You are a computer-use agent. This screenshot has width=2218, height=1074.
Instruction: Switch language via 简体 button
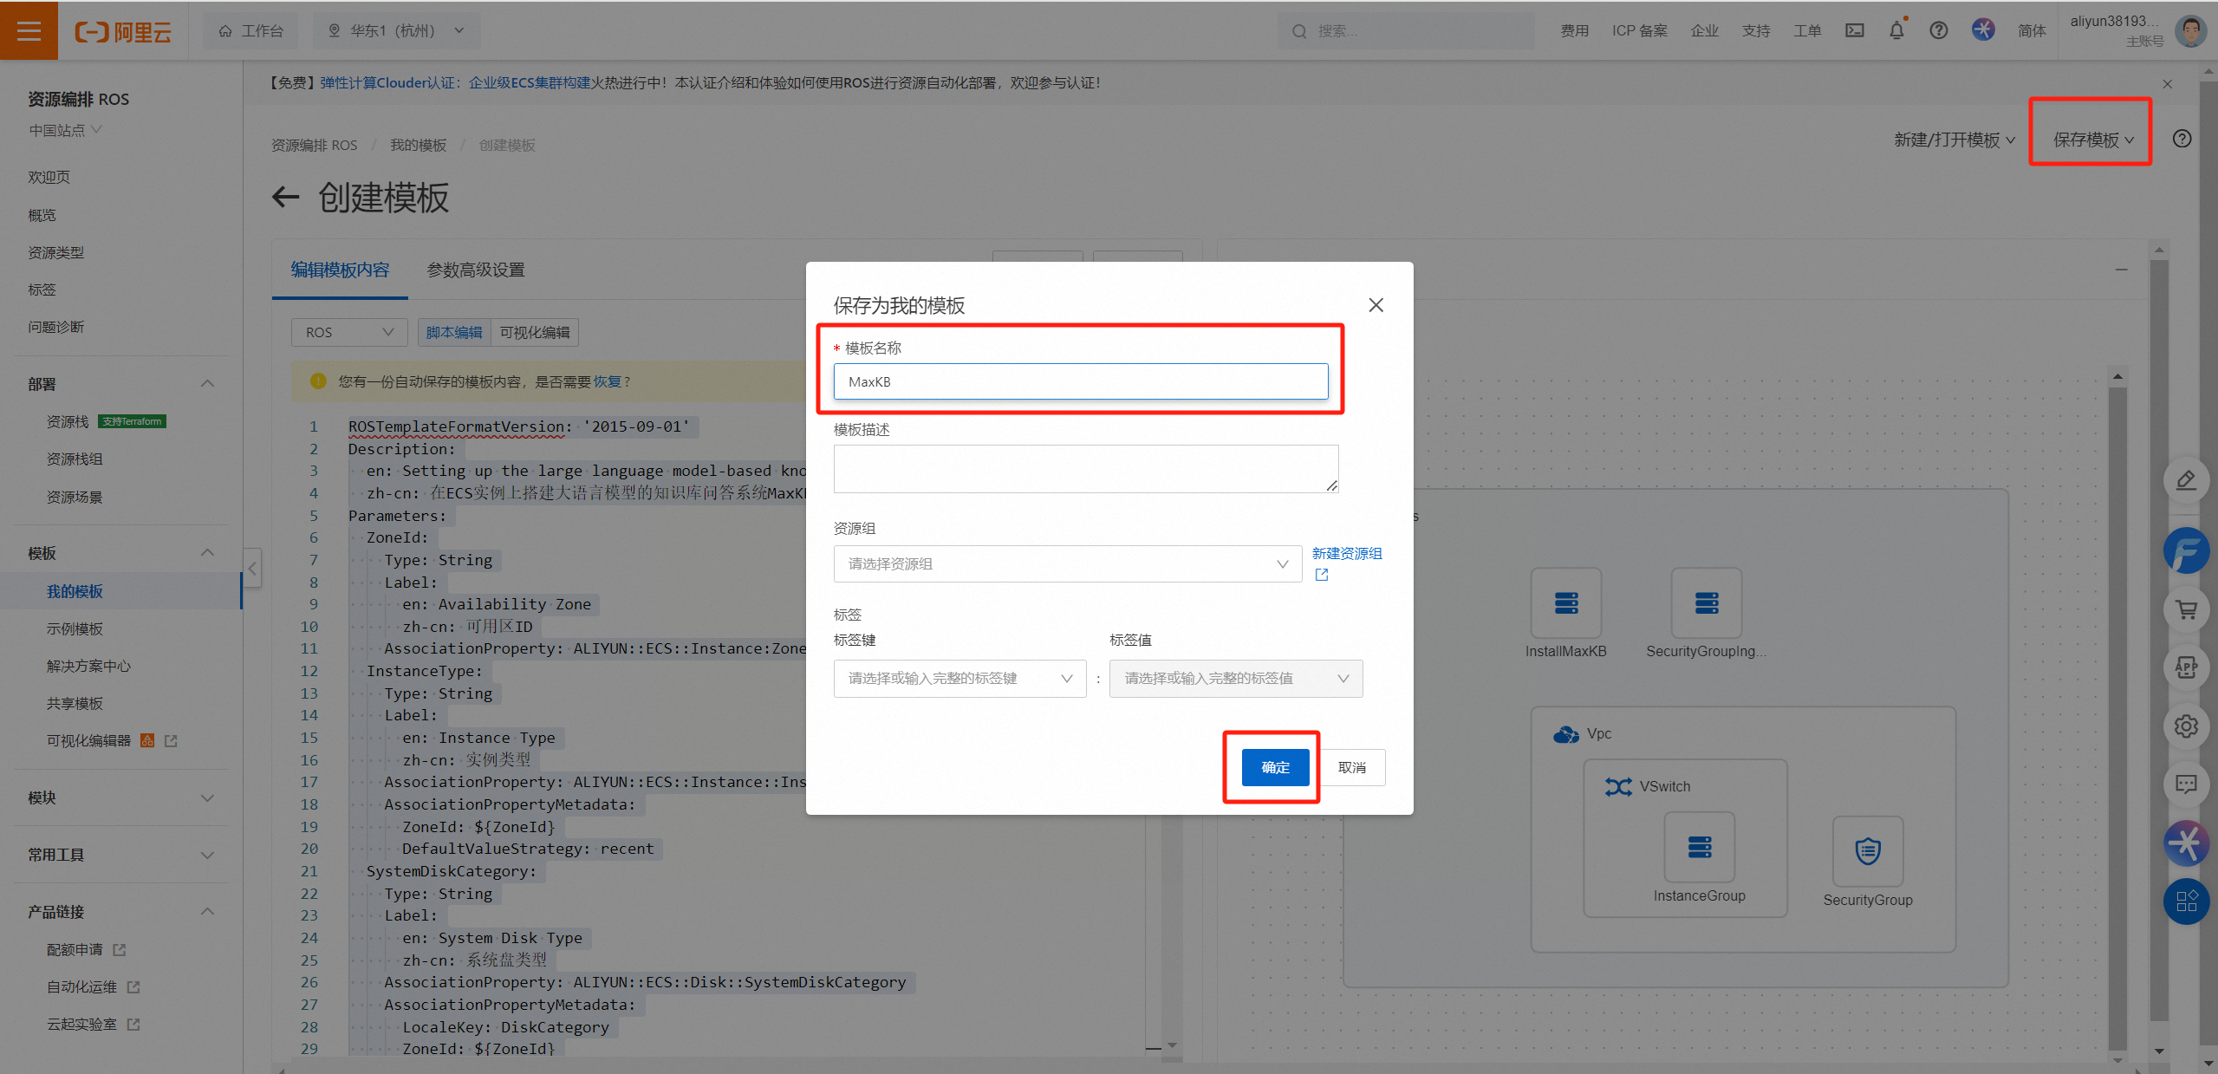[2031, 31]
